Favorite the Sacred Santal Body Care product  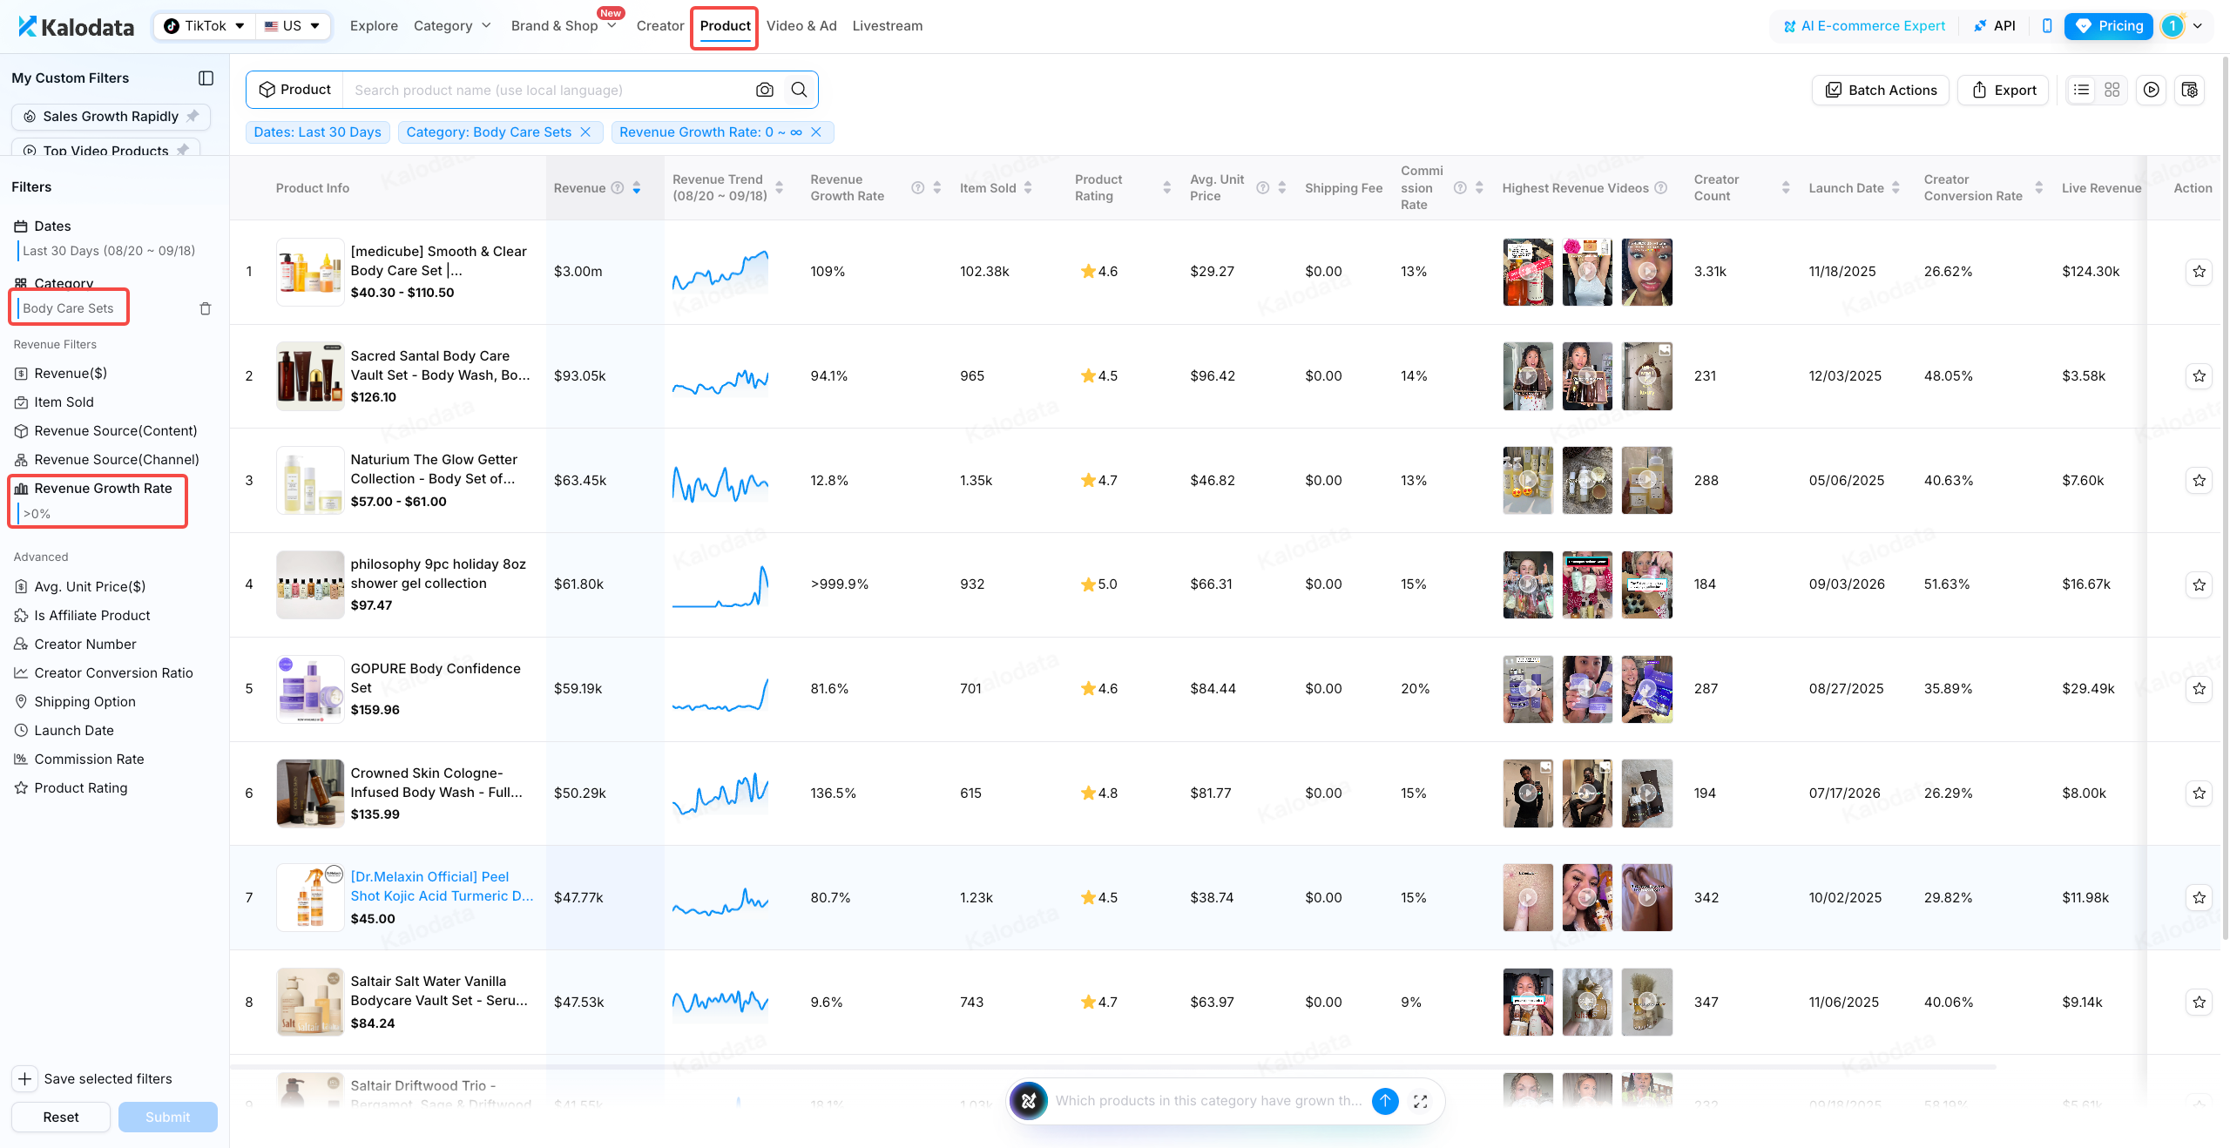[x=2199, y=376]
